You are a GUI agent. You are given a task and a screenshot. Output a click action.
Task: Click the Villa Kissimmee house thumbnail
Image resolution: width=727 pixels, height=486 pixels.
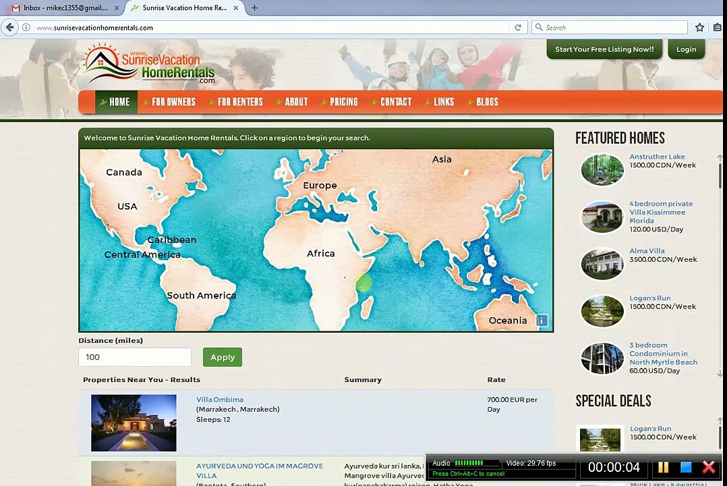pyautogui.click(x=602, y=217)
